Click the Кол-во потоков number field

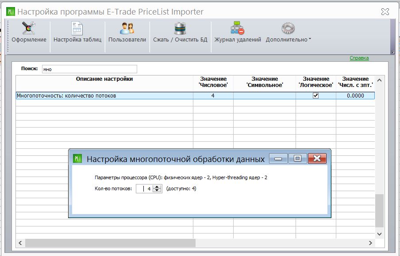145,189
